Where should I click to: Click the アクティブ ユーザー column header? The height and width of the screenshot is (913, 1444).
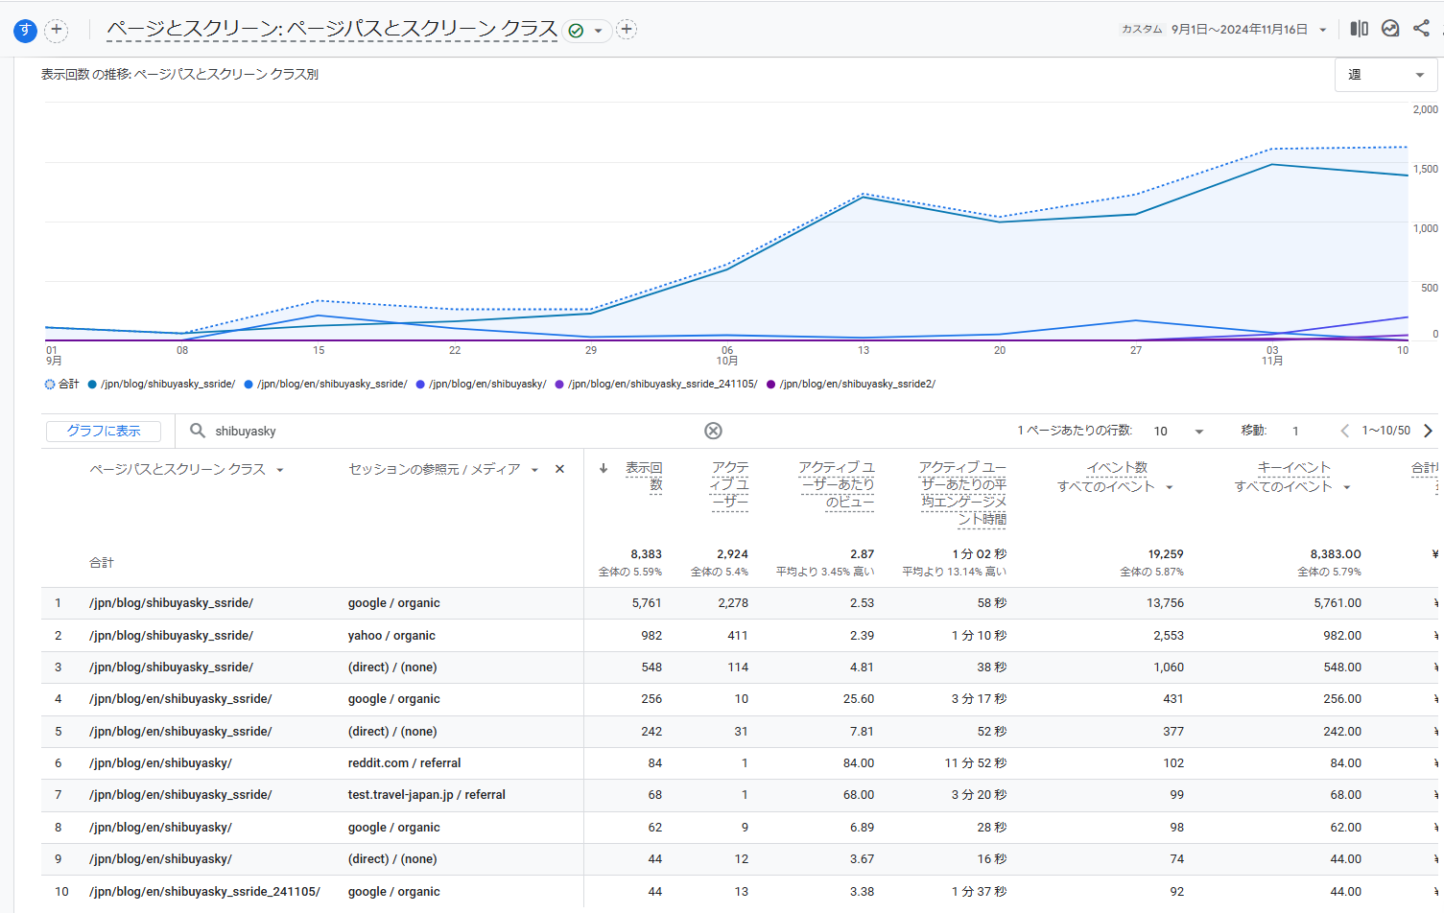729,483
